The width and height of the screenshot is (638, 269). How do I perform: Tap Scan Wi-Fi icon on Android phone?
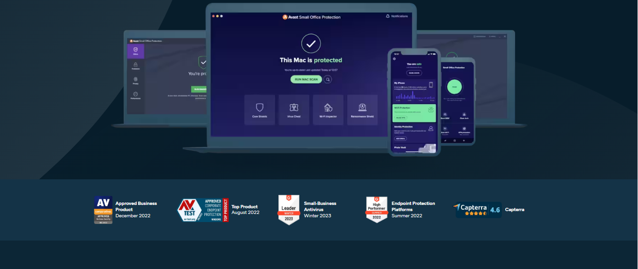(x=445, y=129)
